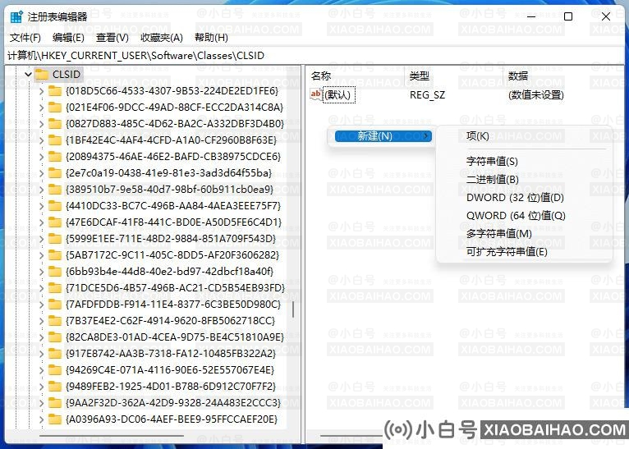Click the Registry Editor app icon in title bar
Viewport: 629px width, 449px height.
16,17
